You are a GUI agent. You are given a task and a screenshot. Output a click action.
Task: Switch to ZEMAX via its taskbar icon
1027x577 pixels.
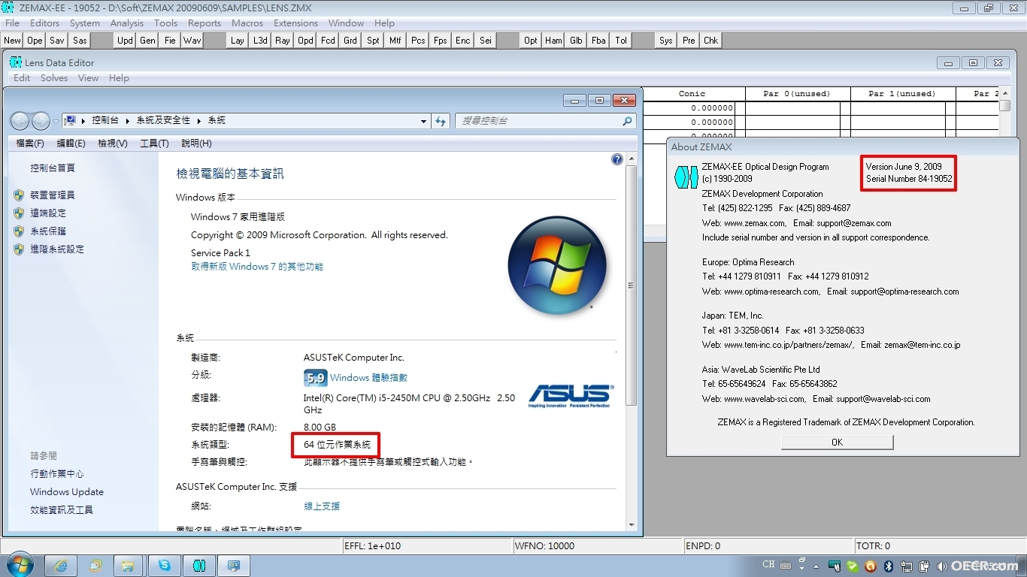[x=199, y=565]
